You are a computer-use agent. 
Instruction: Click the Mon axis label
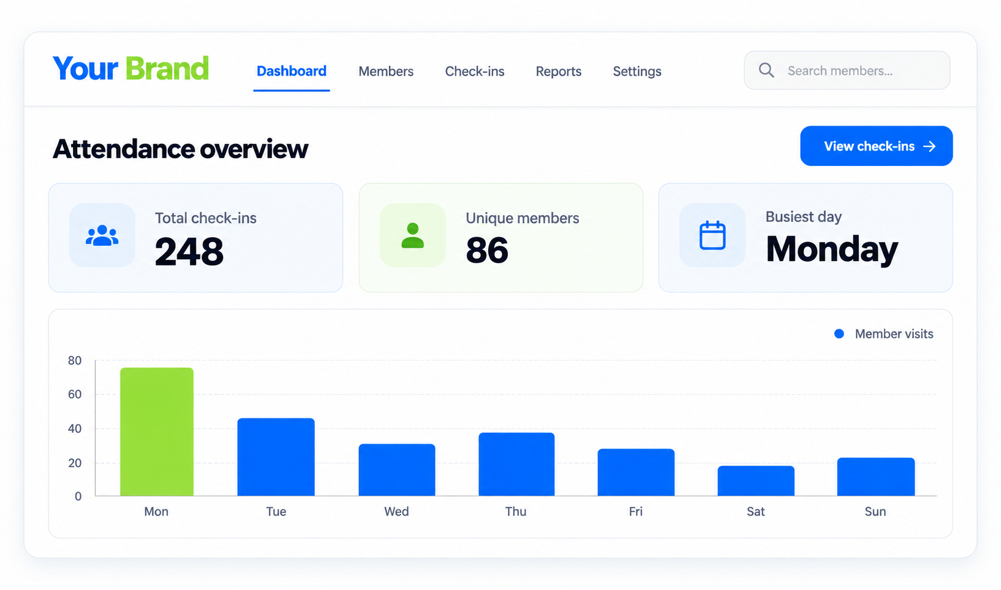coord(156,512)
